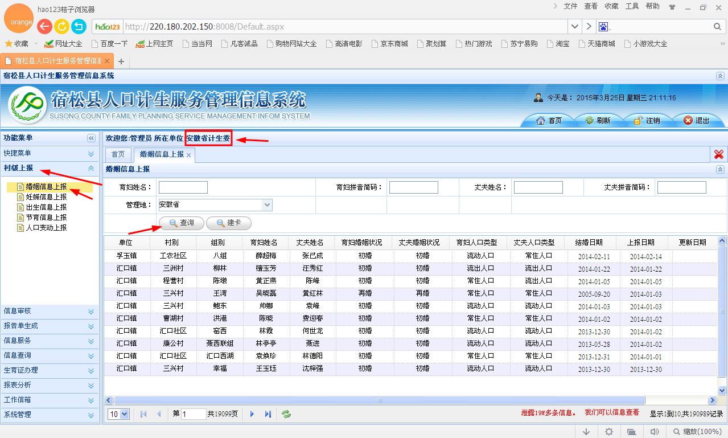Click the 刷新 header button
This screenshot has width=728, height=438.
598,120
